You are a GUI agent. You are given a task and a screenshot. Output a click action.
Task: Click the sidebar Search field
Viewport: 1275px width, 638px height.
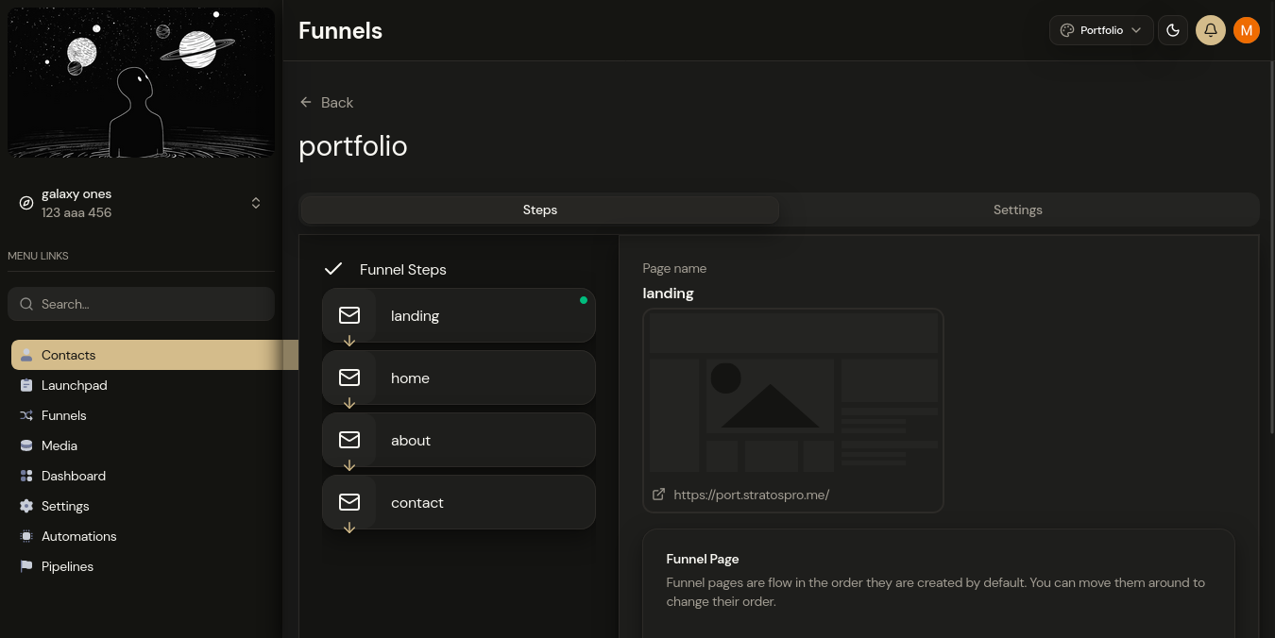(142, 304)
